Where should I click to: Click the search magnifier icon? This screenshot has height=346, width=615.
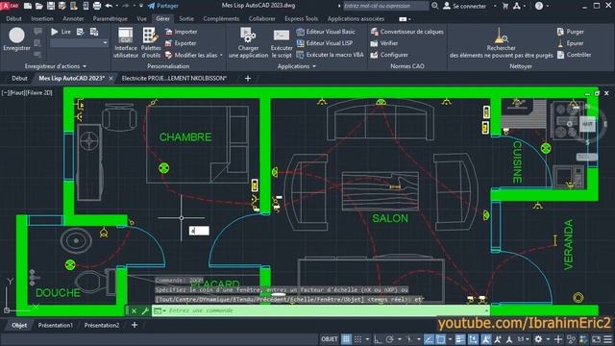434,6
